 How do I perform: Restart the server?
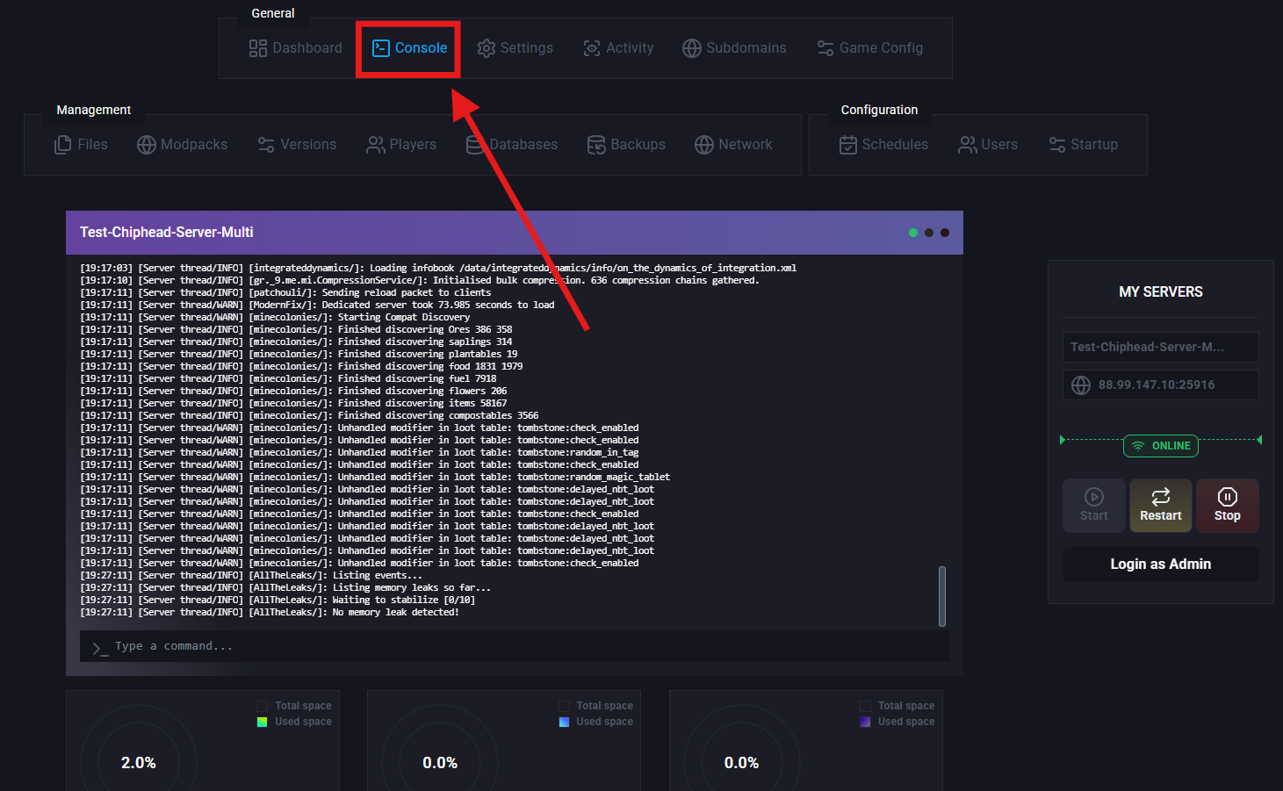point(1161,506)
